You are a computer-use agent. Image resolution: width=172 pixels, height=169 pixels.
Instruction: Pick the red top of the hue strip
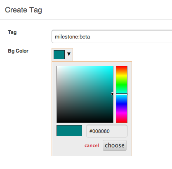tap(122, 67)
